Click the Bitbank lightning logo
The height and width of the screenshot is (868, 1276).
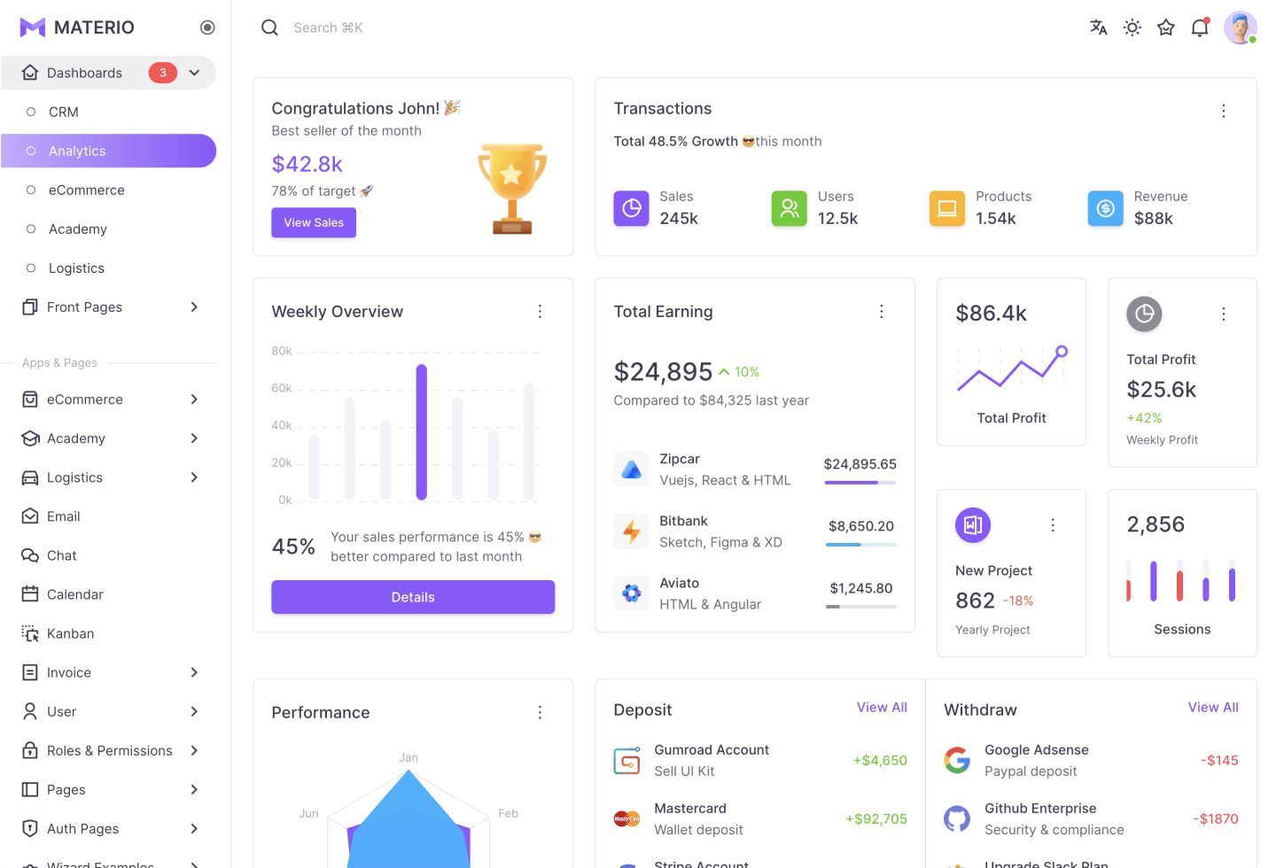tap(632, 531)
